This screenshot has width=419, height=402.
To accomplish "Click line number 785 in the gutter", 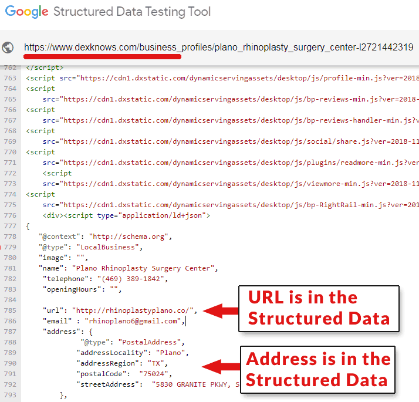I will 10,310.
